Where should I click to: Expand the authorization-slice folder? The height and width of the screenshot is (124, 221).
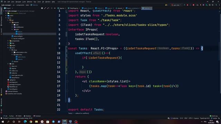click(x=12, y=52)
